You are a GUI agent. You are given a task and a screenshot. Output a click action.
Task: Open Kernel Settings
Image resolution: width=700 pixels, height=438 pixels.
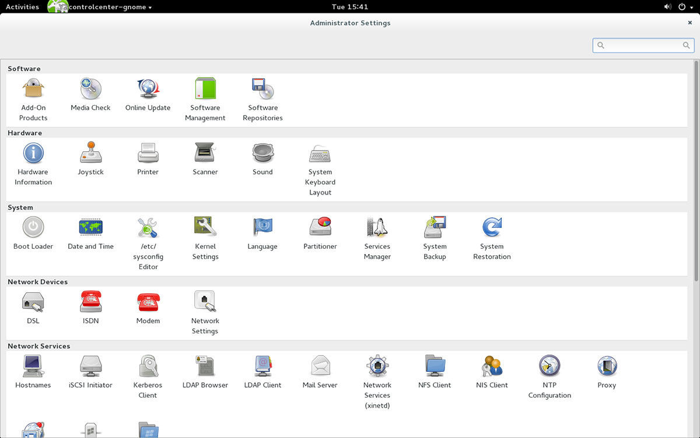click(x=205, y=239)
